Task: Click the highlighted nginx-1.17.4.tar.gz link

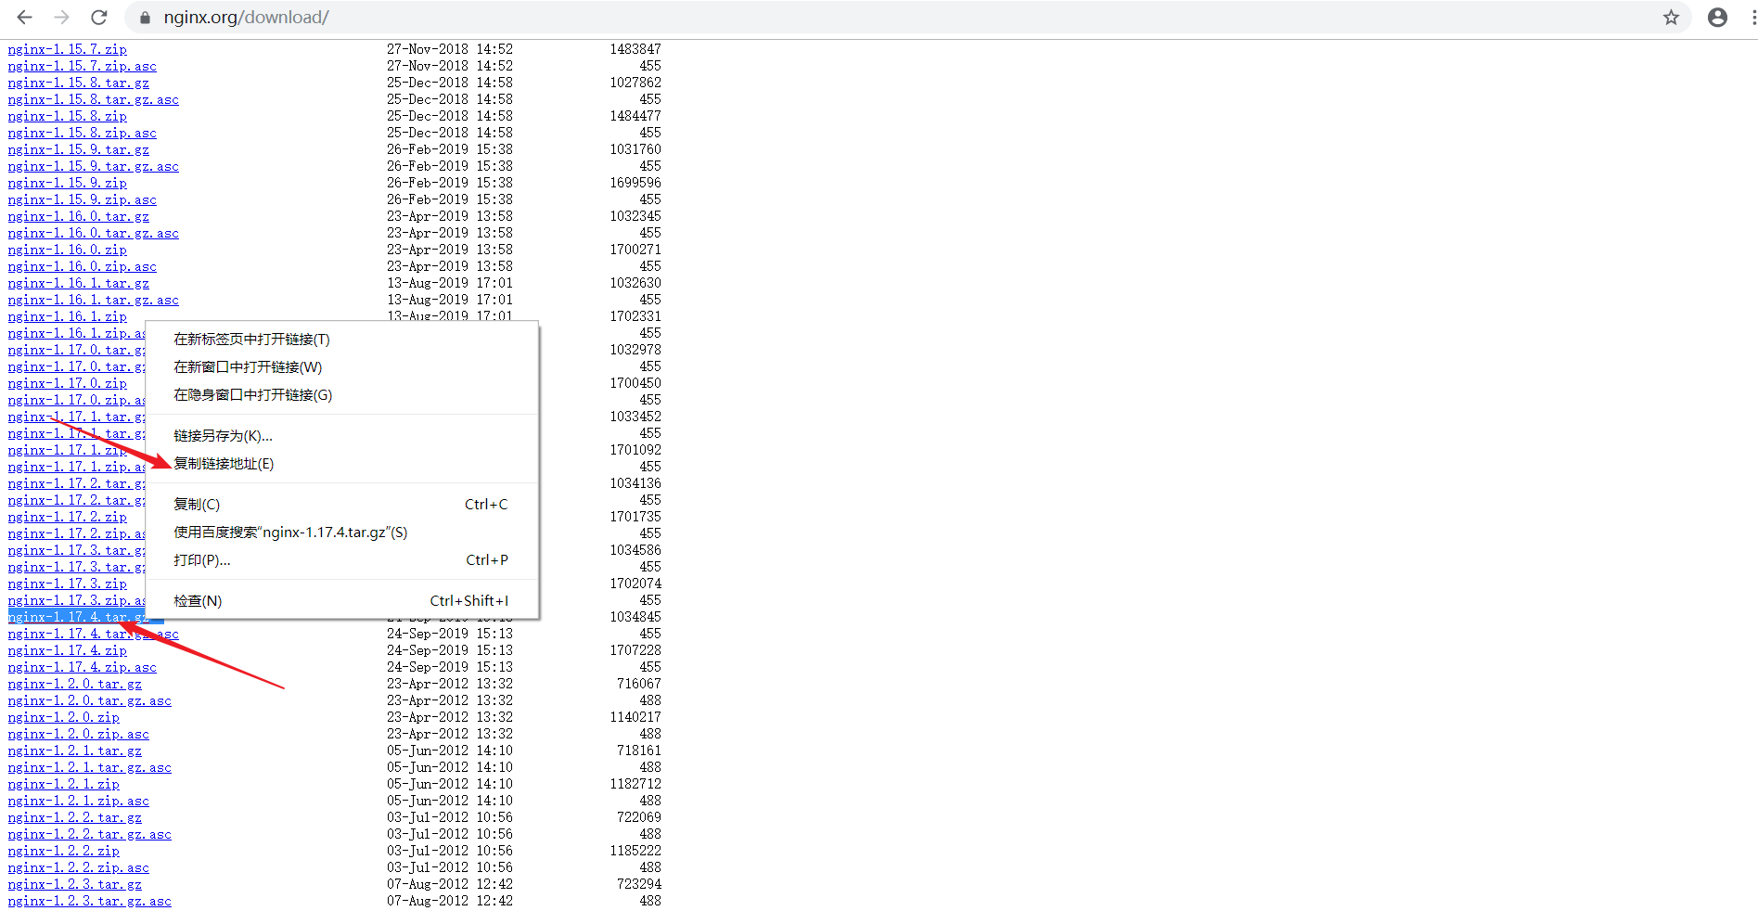Action: point(79,617)
